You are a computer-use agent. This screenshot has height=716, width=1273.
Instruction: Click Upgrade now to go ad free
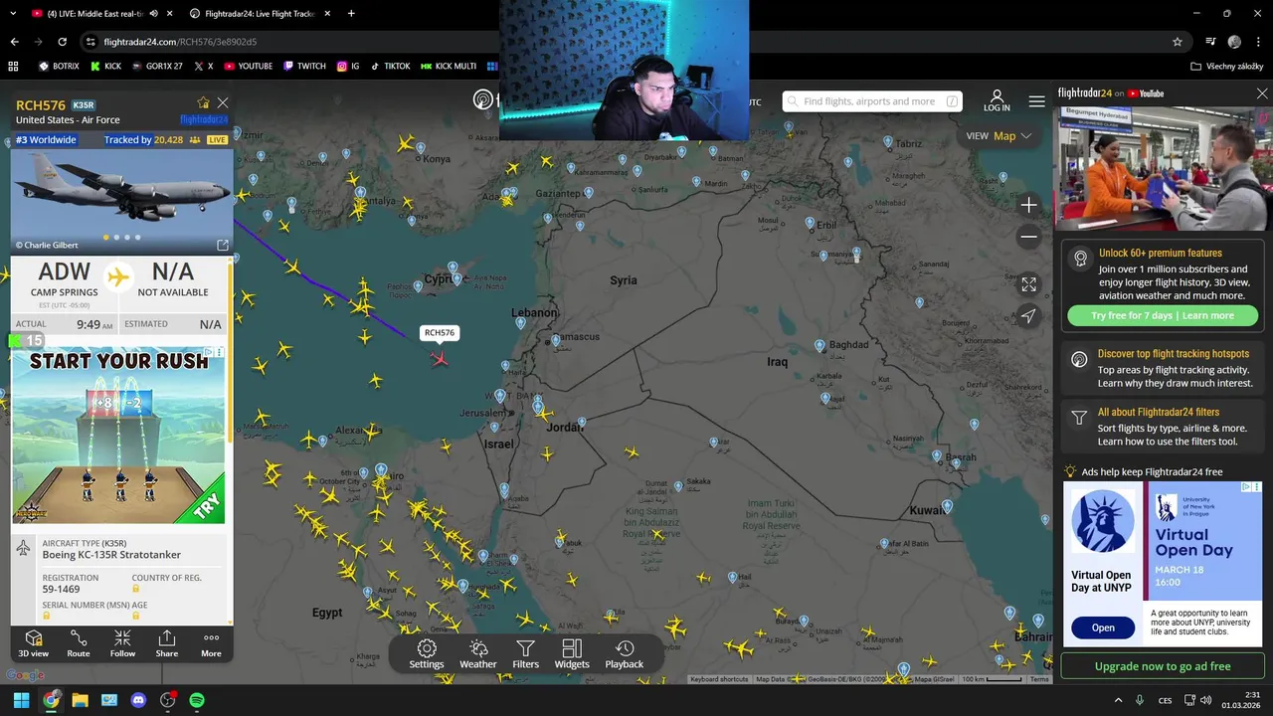point(1163,666)
